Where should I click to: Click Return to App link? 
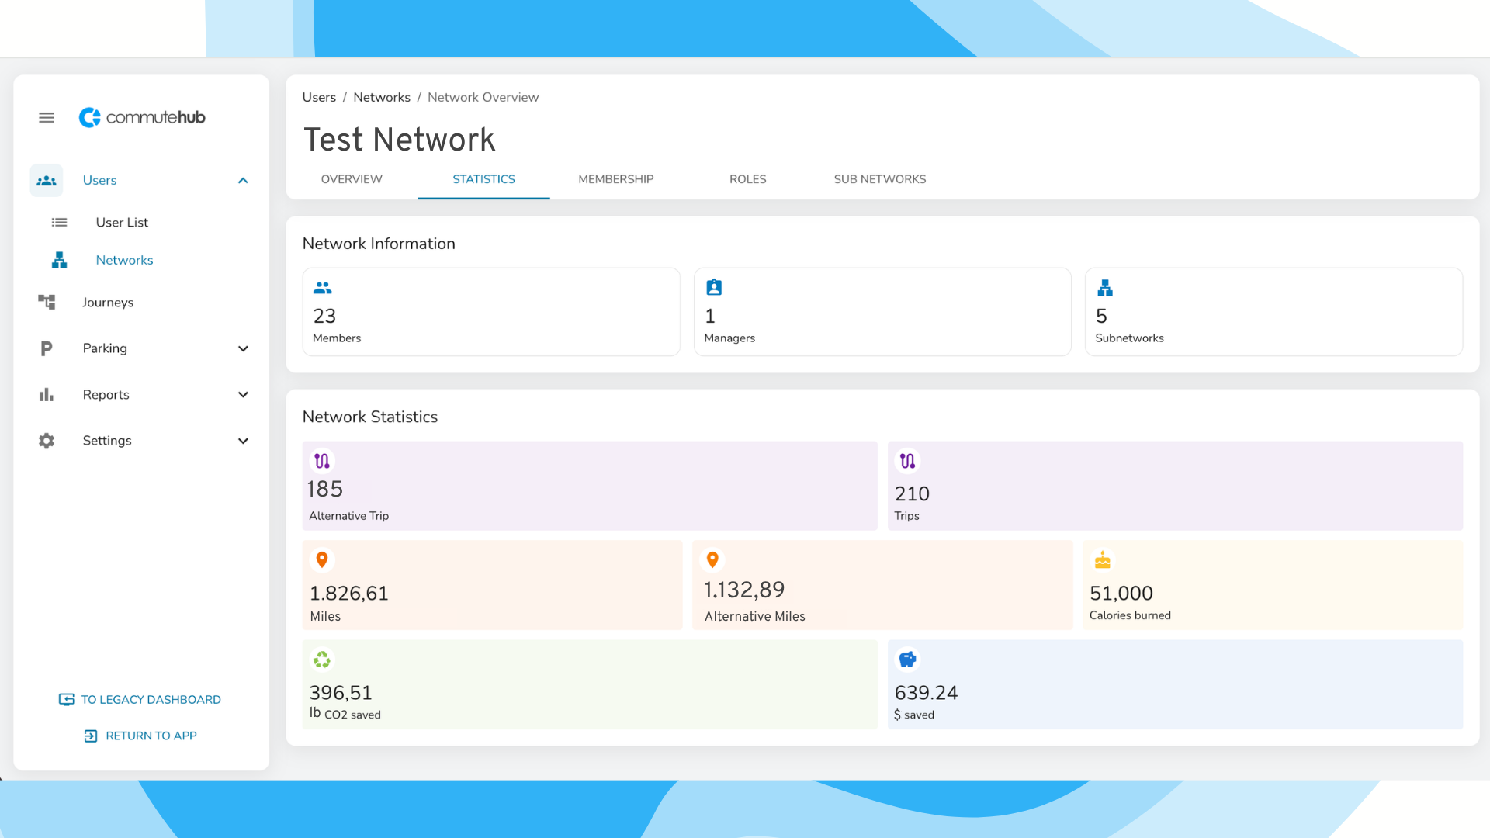click(140, 736)
